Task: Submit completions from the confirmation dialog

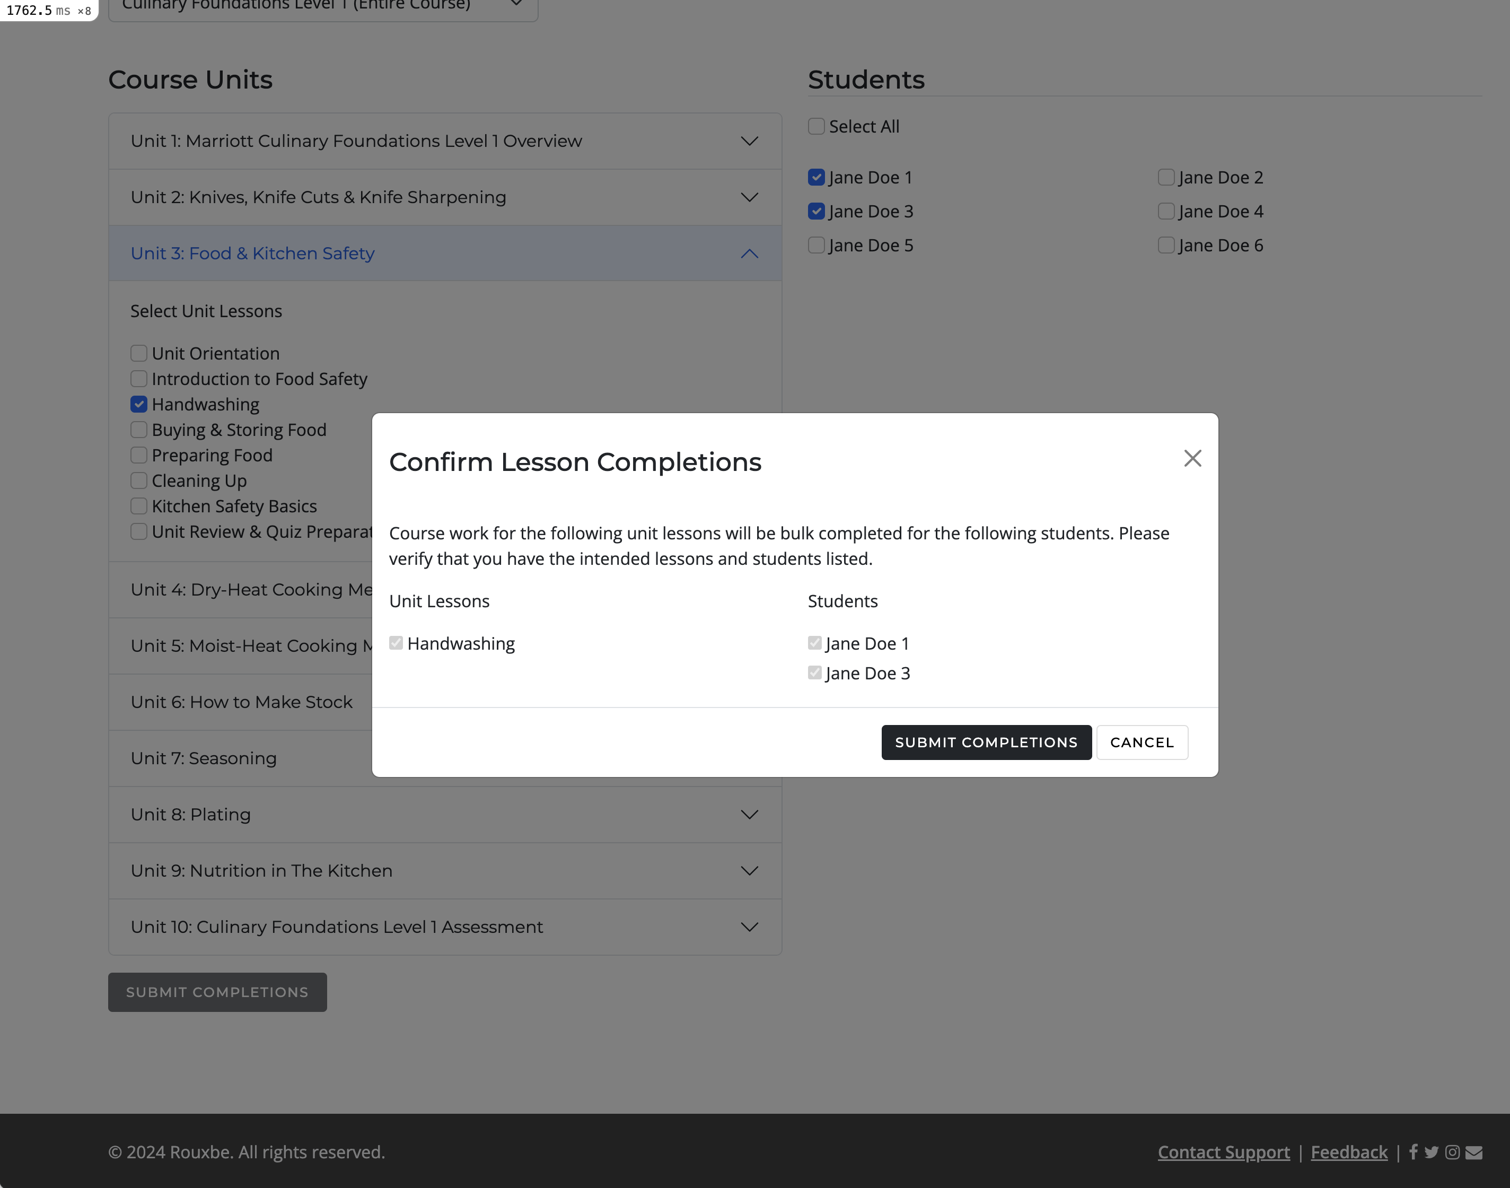Action: 986,742
